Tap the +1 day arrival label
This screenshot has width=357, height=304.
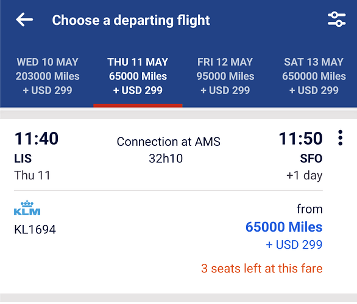[304, 175]
